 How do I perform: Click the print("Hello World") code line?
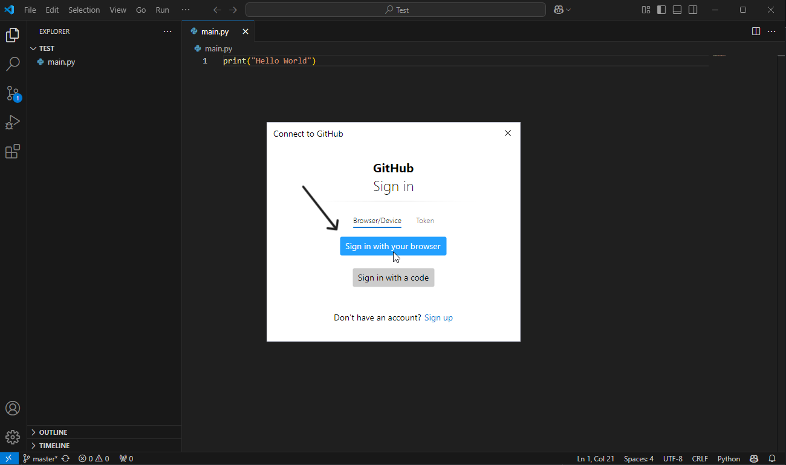(x=270, y=61)
